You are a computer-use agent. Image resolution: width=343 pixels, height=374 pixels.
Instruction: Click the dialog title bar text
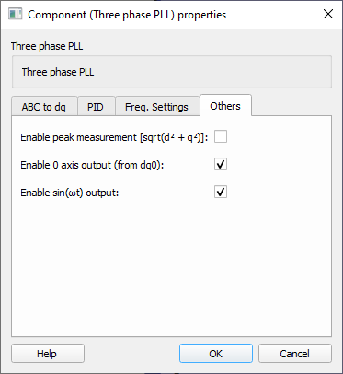tap(127, 15)
